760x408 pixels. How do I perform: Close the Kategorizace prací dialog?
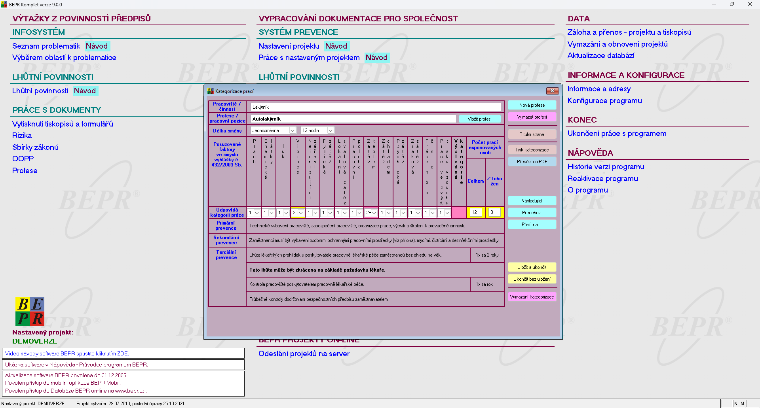coord(552,91)
